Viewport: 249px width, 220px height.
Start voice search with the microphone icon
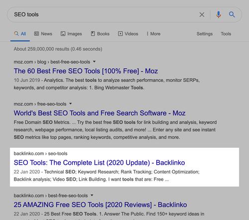pos(219,14)
